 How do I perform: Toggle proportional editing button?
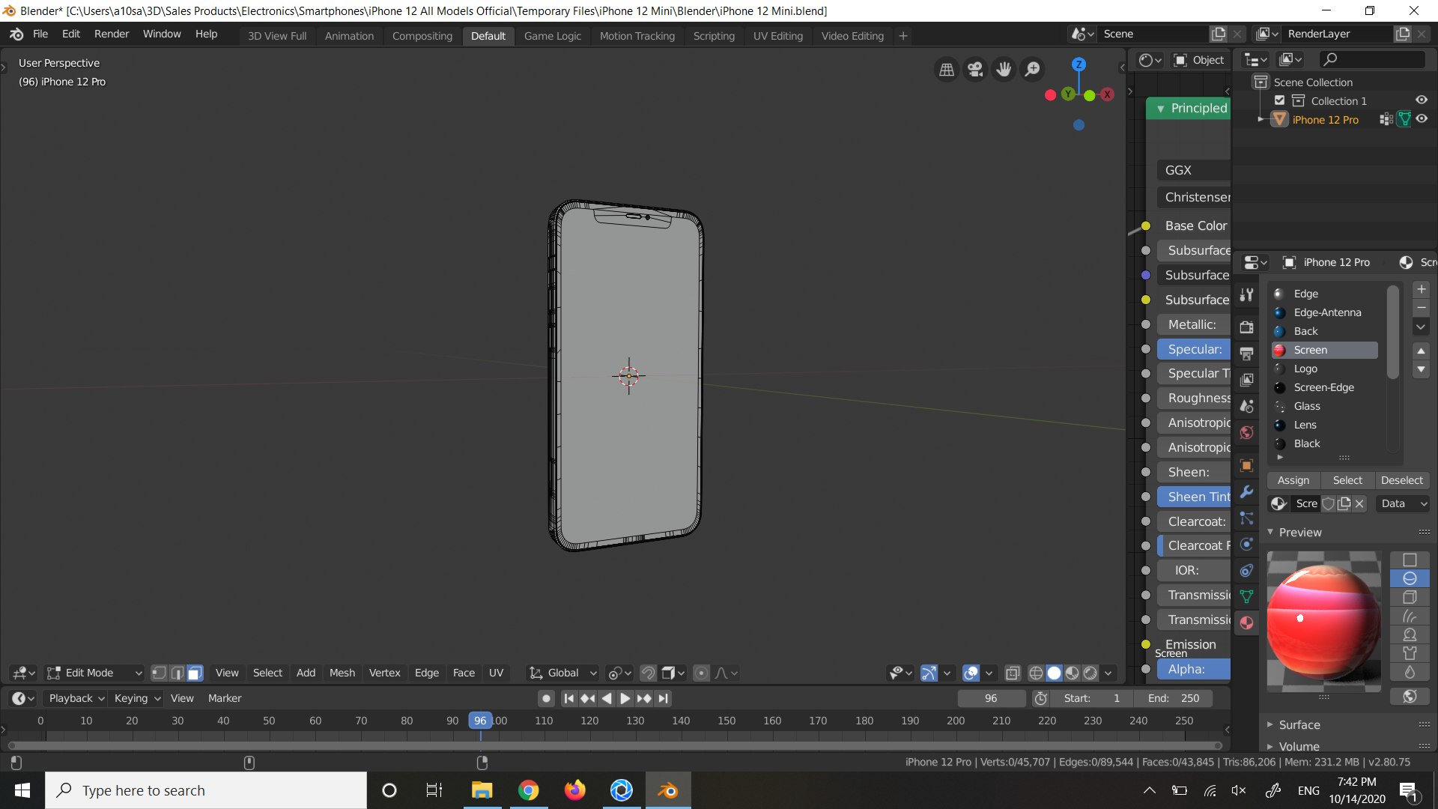tap(701, 673)
